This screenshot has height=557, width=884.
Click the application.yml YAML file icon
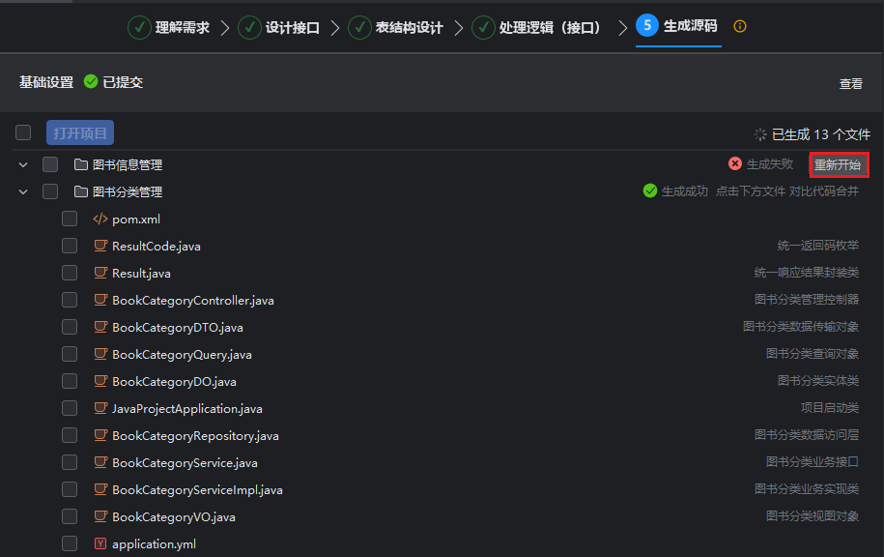click(x=100, y=544)
